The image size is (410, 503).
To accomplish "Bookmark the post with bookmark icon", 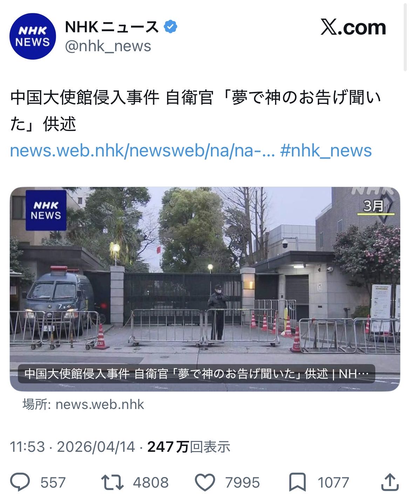I will click(297, 482).
